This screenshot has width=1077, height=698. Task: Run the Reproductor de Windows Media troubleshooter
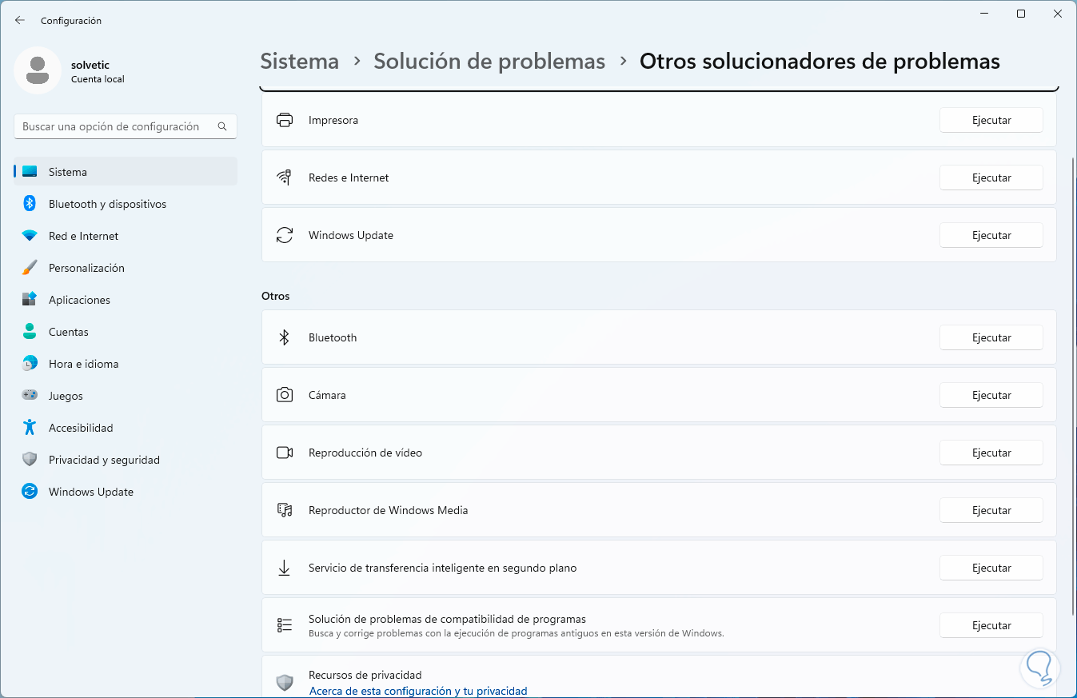(991, 510)
